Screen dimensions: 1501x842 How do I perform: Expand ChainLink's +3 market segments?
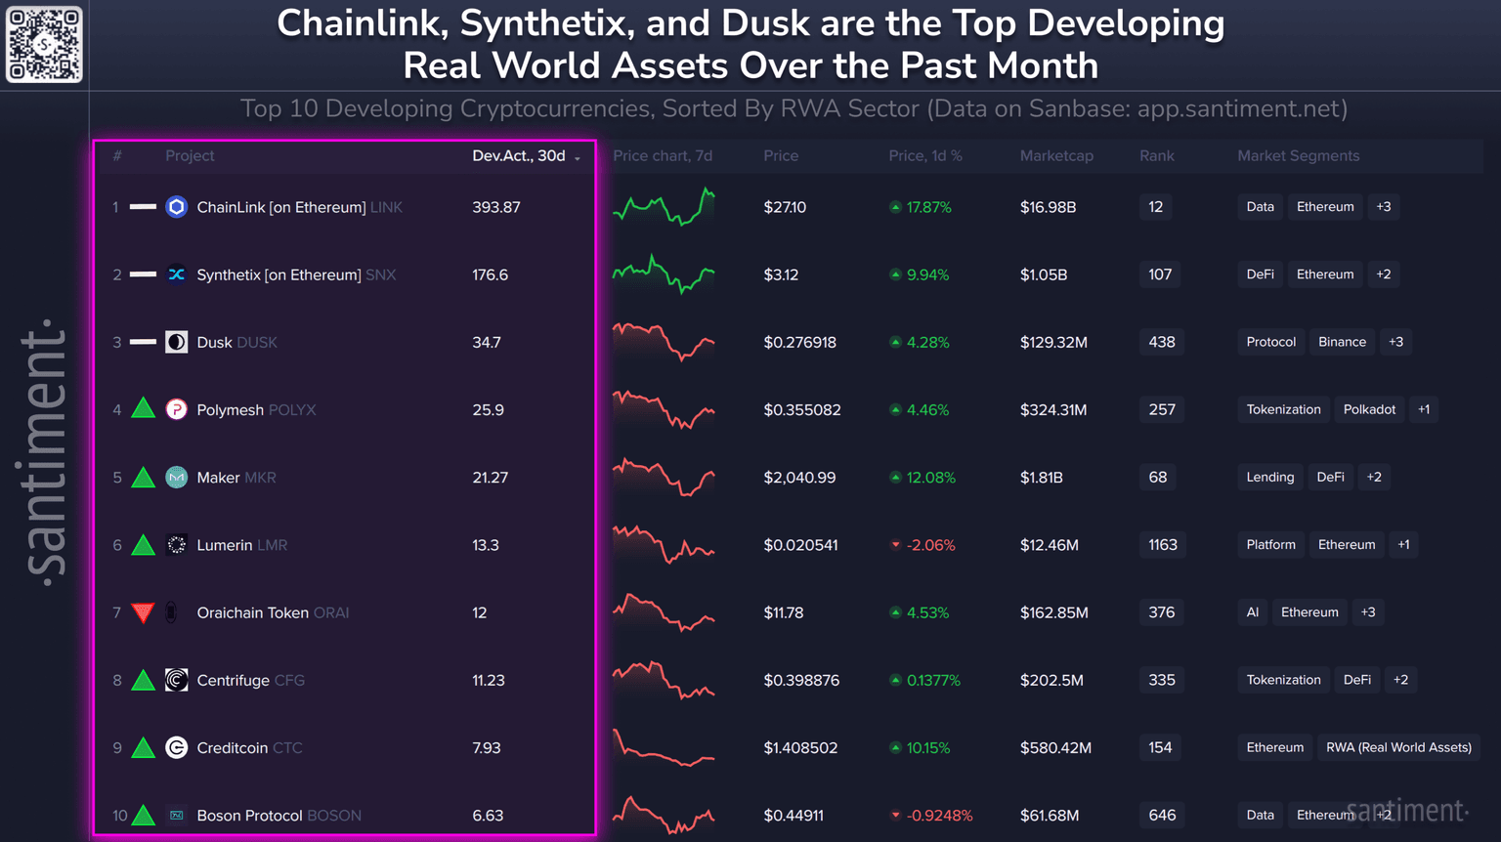pyautogui.click(x=1383, y=207)
